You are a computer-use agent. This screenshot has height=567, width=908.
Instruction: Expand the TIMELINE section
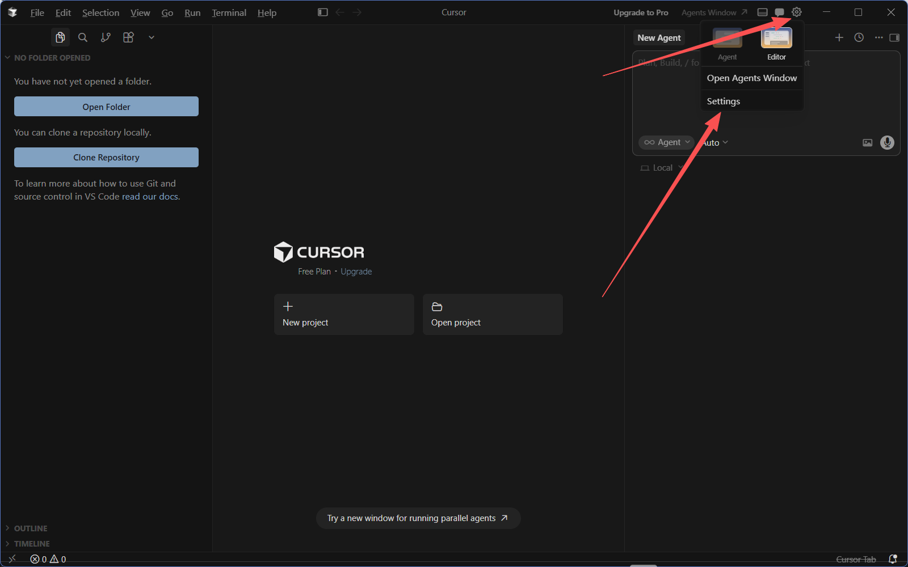point(28,544)
